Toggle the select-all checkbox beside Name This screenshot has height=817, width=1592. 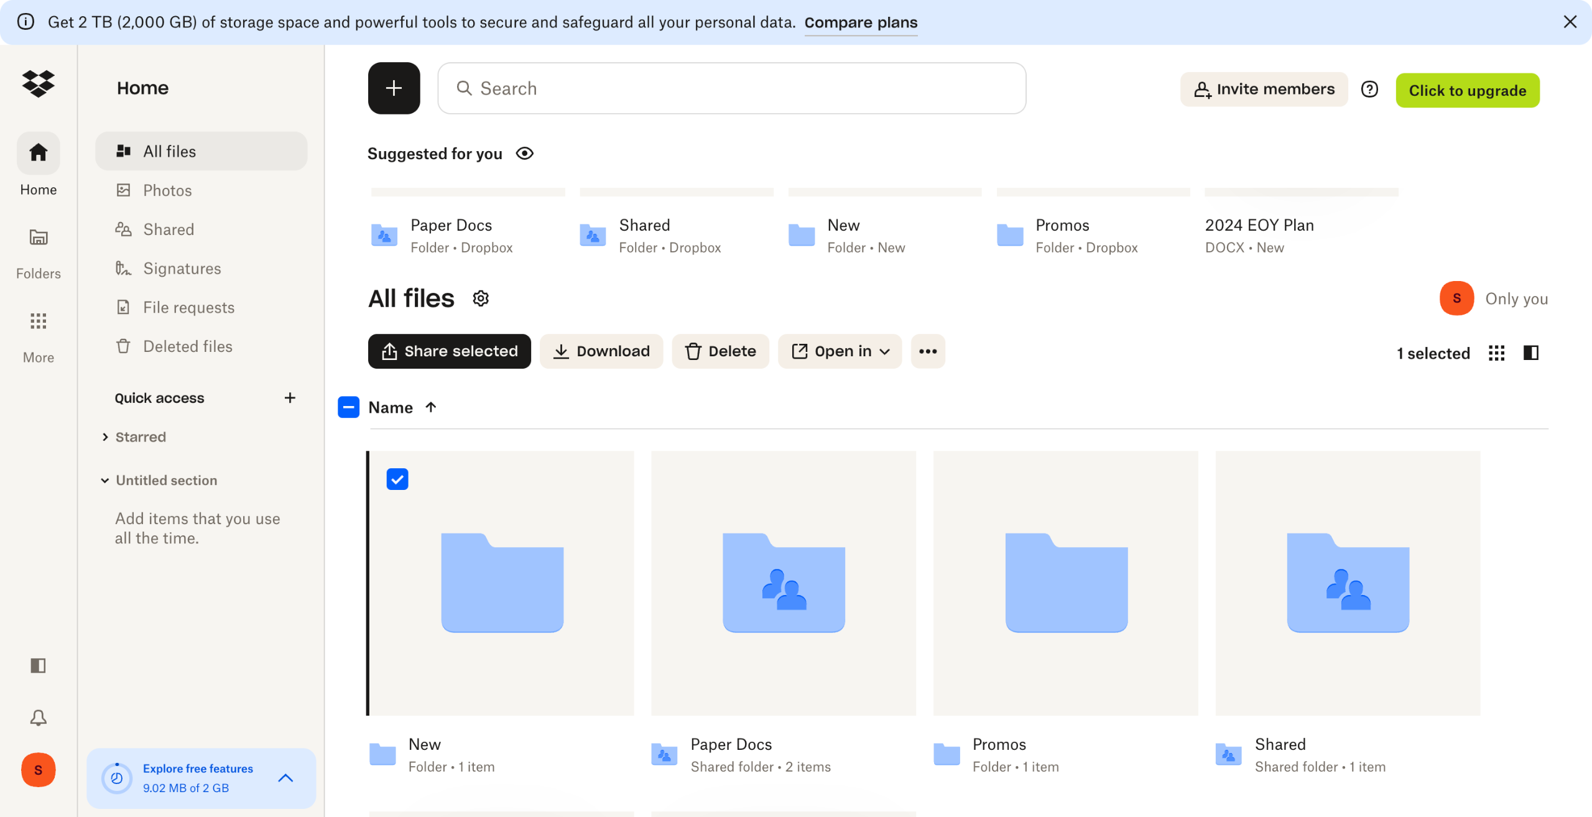click(348, 407)
